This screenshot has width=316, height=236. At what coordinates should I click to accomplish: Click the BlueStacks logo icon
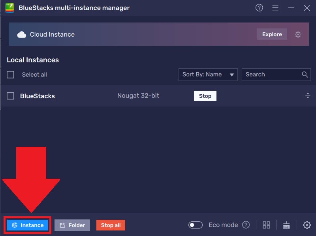click(9, 8)
